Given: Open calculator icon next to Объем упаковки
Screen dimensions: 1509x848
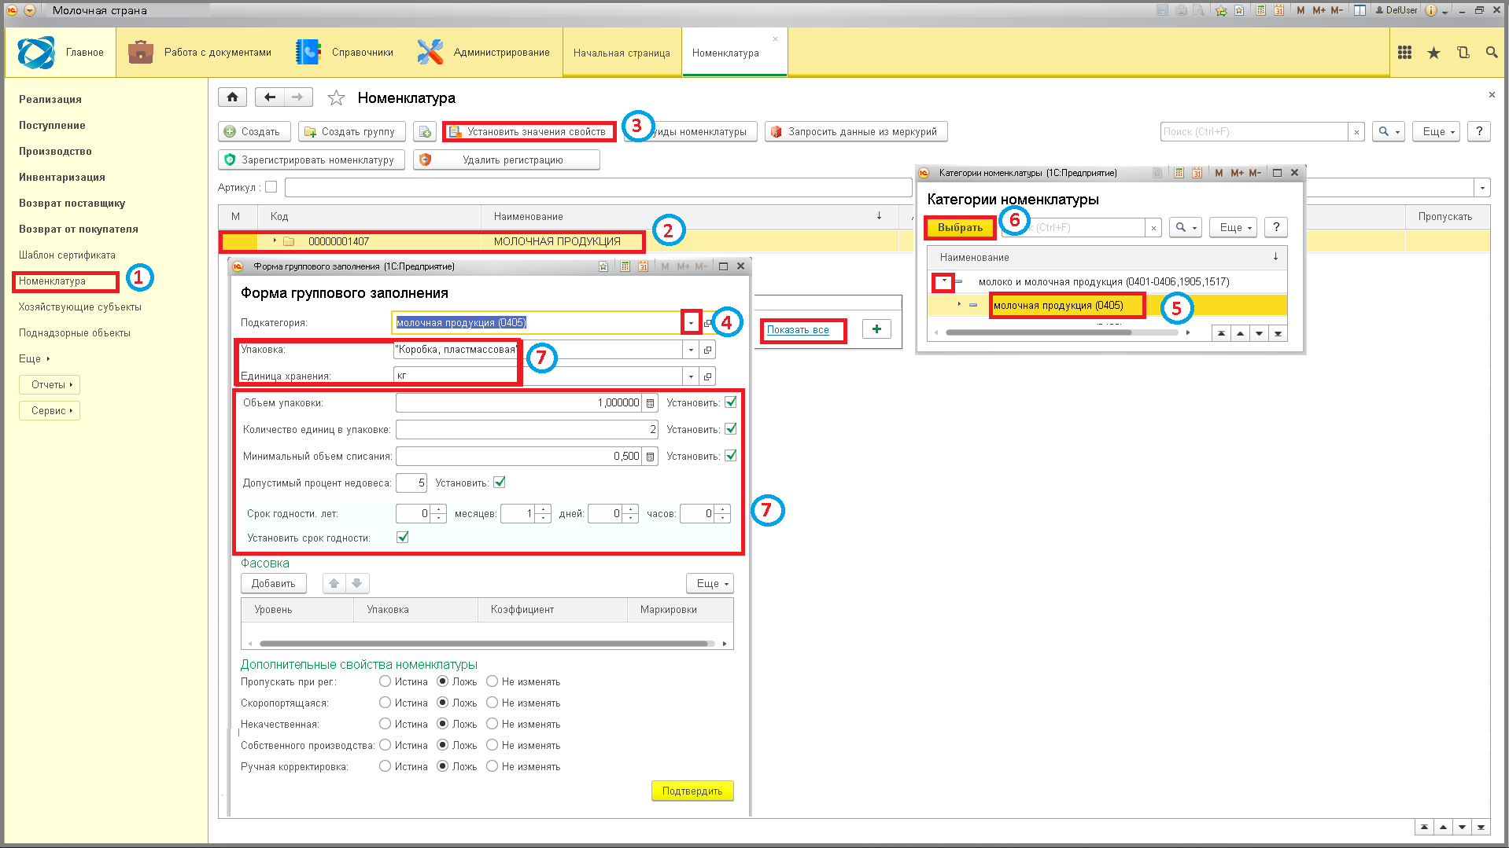Looking at the screenshot, I should click(650, 403).
